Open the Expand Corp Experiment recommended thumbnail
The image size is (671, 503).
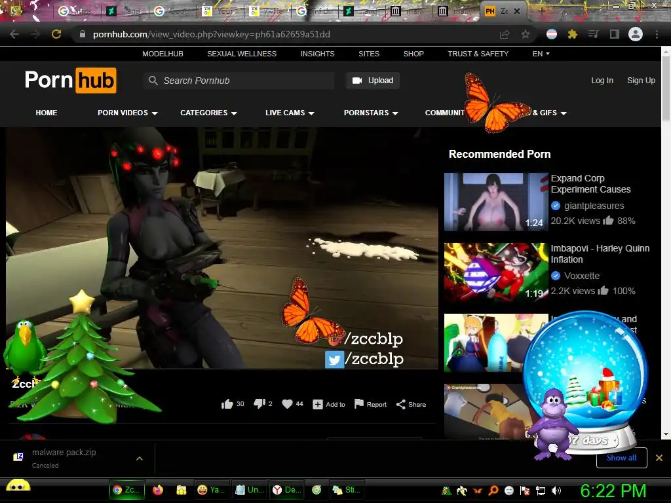pos(496,202)
